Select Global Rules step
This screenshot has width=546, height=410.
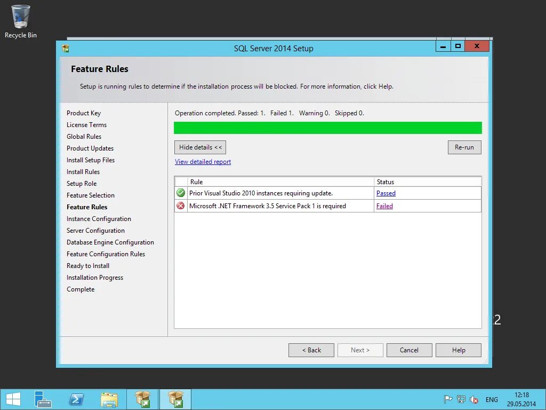click(84, 137)
